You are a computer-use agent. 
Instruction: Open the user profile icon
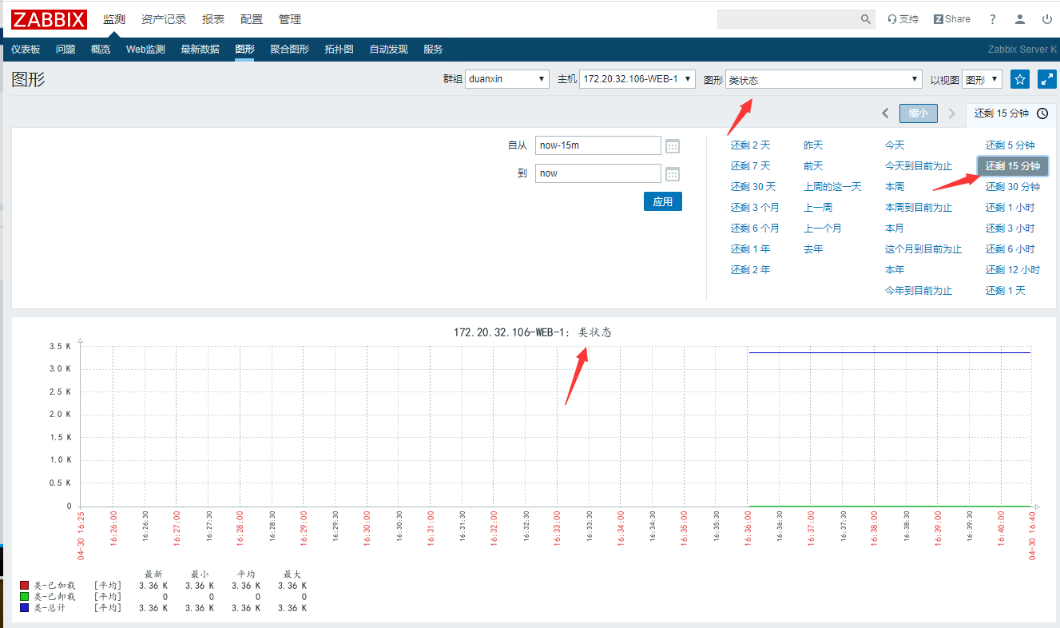pos(1020,19)
